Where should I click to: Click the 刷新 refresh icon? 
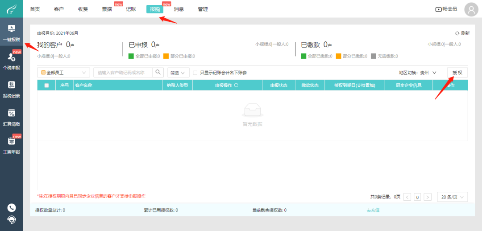(x=457, y=33)
